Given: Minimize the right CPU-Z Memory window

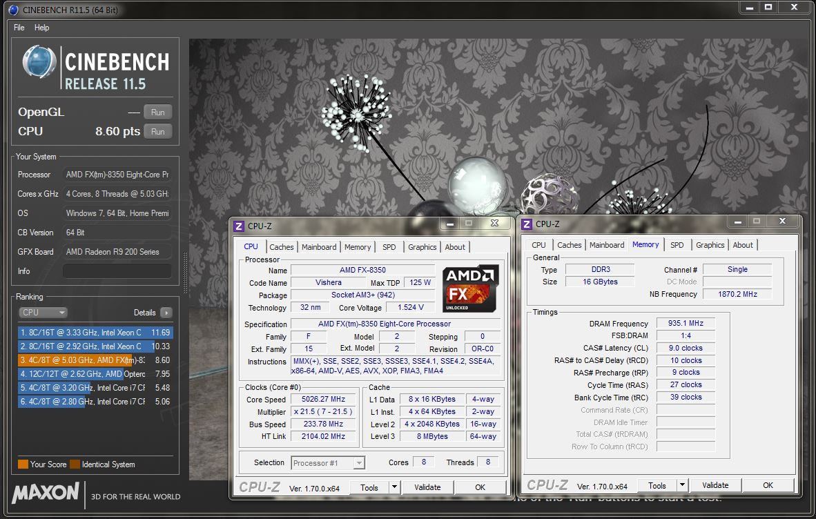Looking at the screenshot, I should 737,222.
